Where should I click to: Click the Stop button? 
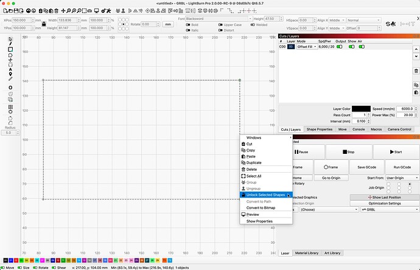[349, 152]
